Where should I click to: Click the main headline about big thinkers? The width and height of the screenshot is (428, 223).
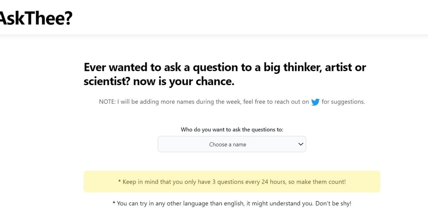[x=225, y=74]
